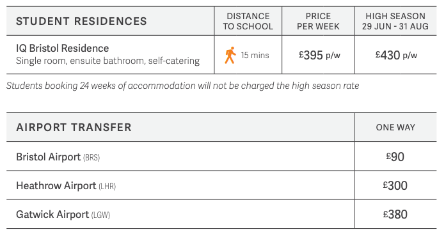Select the Gatwick Airport row label
The width and height of the screenshot is (437, 232).
[63, 215]
